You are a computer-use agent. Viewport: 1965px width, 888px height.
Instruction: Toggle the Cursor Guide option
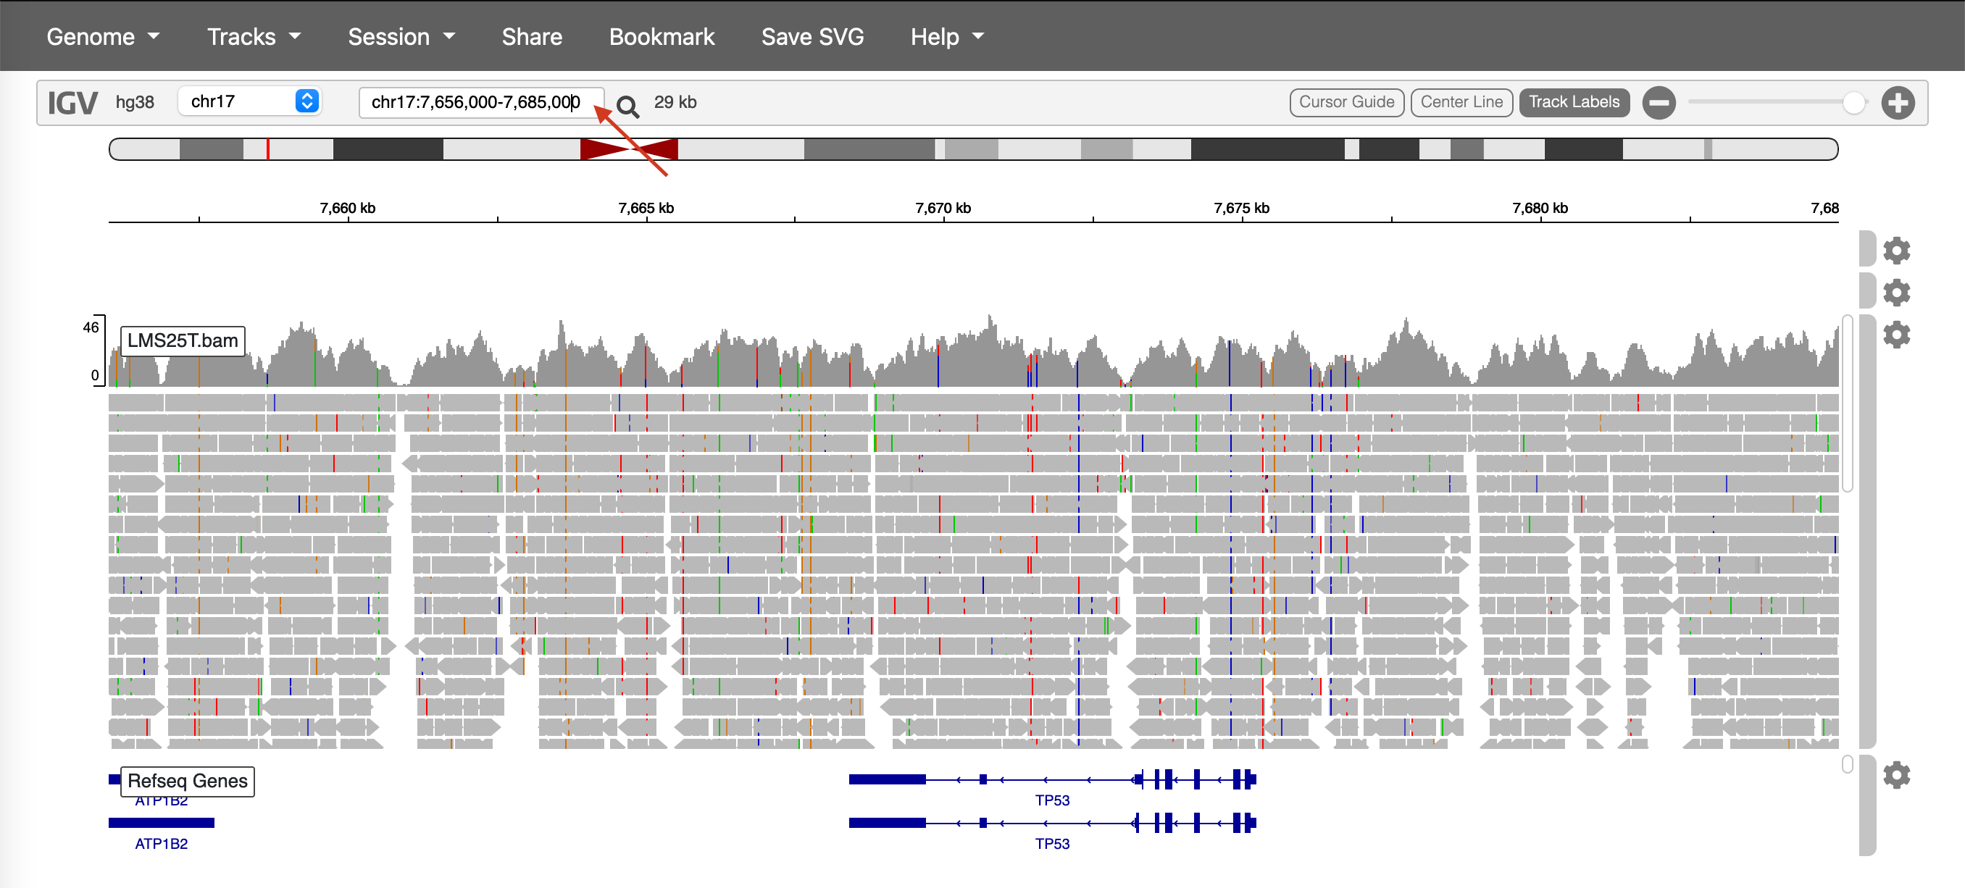coord(1346,102)
